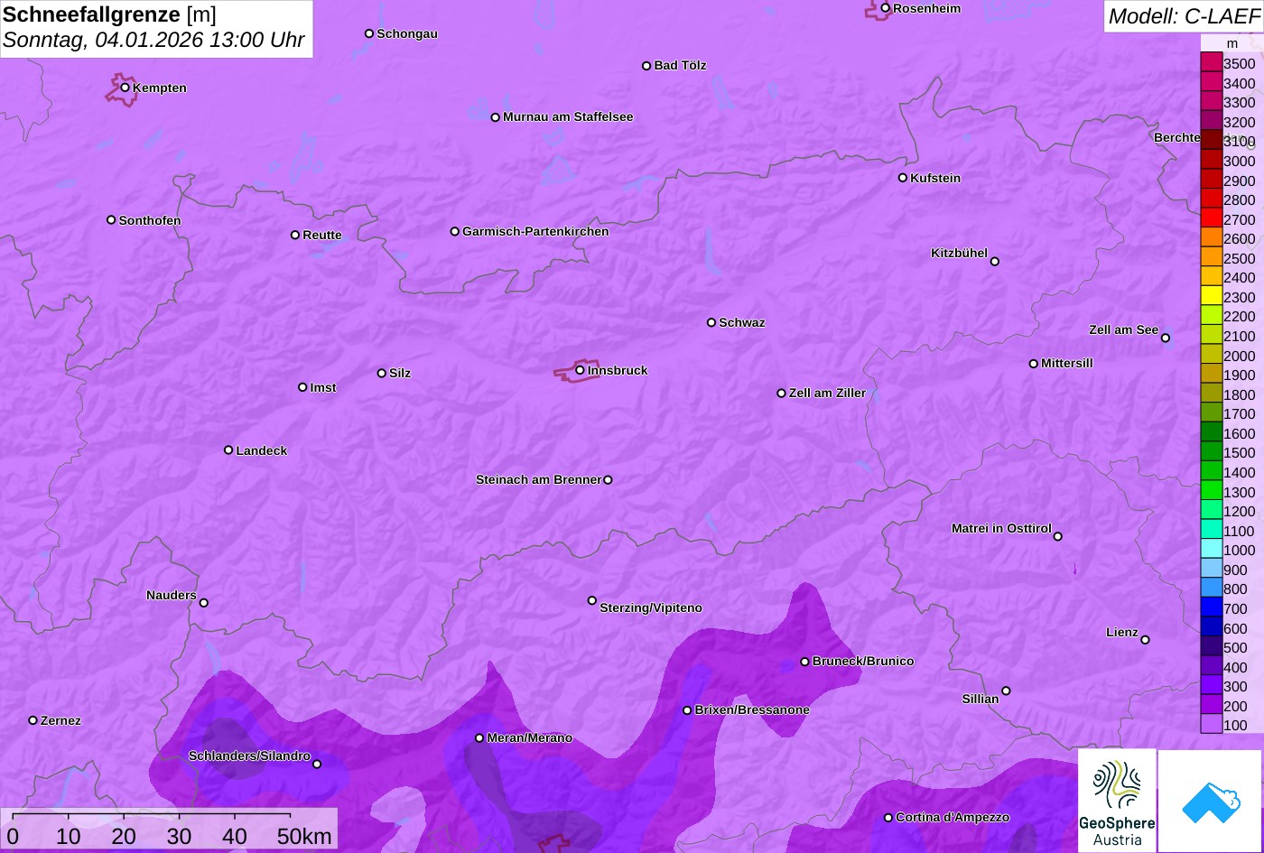
Task: Click the 2000 legend value
Action: 1239,356
